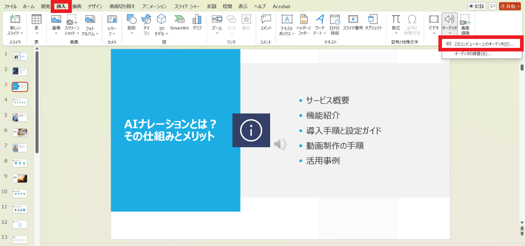Viewport: 525px width, 246px height.
Task: Click the bullet text '機能紹介'
Action: [323, 115]
